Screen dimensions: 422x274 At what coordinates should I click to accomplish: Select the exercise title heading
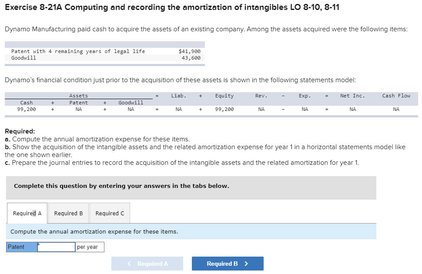point(144,7)
